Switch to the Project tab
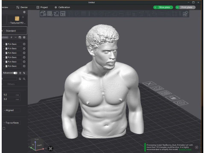The width and height of the screenshot is (205, 153). pyautogui.click(x=42, y=7)
